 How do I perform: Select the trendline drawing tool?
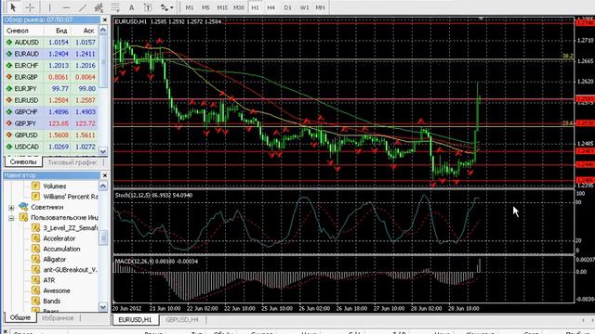pyautogui.click(x=83, y=7)
